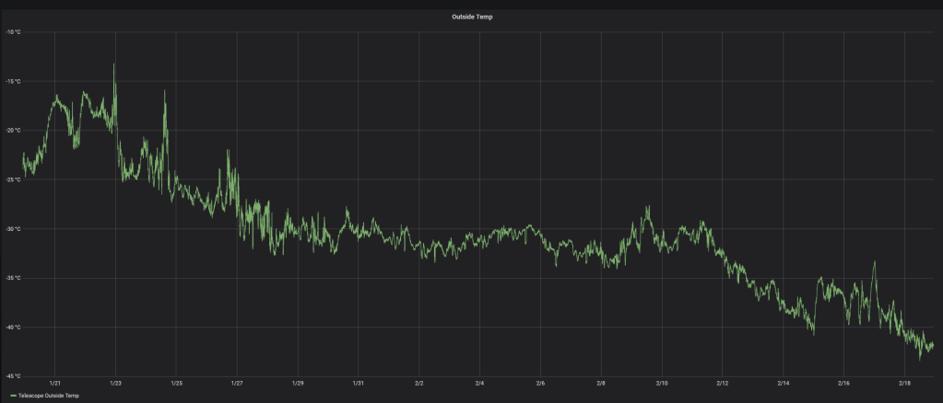Click the 2/10 x-axis date label
Image resolution: width=943 pixels, height=403 pixels.
click(x=662, y=383)
